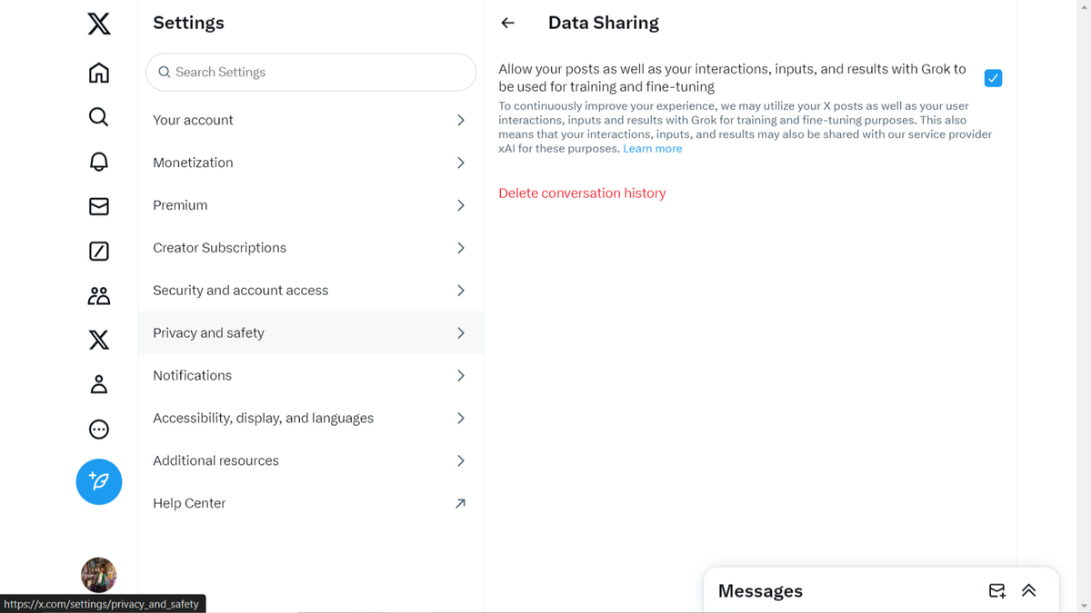Click the More options icon in the sidebar
Viewport: 1091px width, 613px height.
pyautogui.click(x=98, y=429)
